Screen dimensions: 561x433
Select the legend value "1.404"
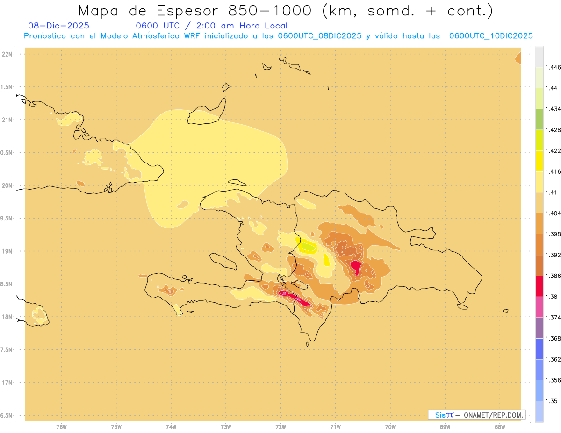pyautogui.click(x=554, y=213)
